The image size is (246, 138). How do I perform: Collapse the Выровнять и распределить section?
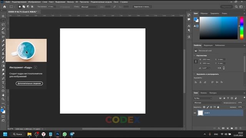coord(194,74)
